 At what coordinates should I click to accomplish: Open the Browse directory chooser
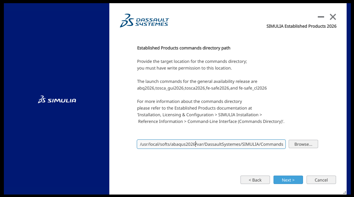[x=303, y=144]
